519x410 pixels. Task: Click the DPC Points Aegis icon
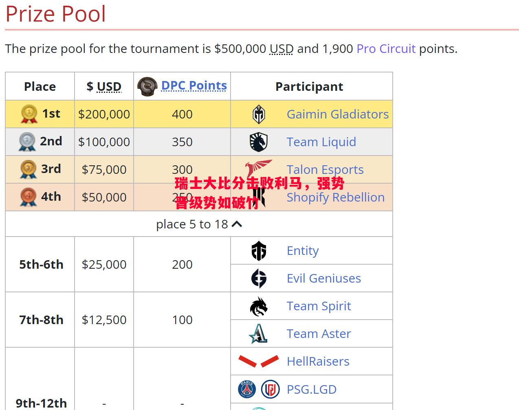click(x=147, y=86)
